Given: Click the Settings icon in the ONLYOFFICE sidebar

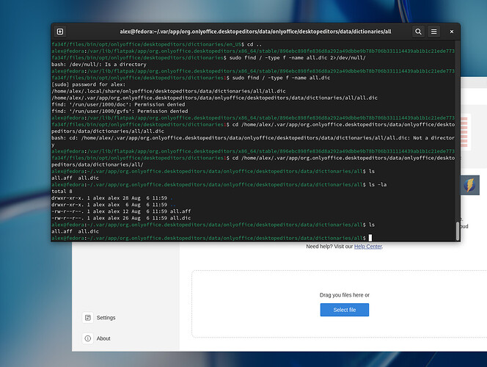Looking at the screenshot, I should coord(88,318).
